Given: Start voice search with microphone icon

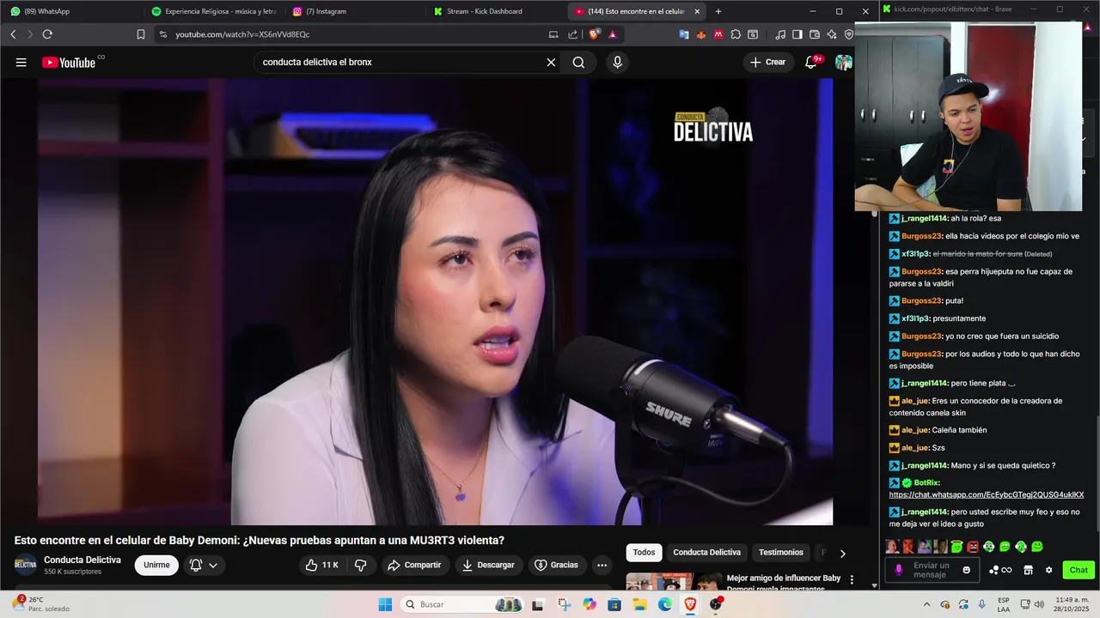Looking at the screenshot, I should 617,62.
